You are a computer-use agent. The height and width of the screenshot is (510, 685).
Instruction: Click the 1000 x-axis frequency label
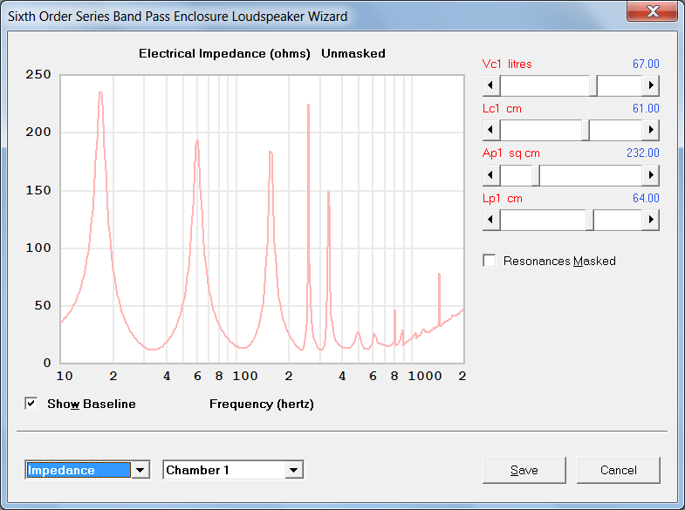tap(425, 376)
